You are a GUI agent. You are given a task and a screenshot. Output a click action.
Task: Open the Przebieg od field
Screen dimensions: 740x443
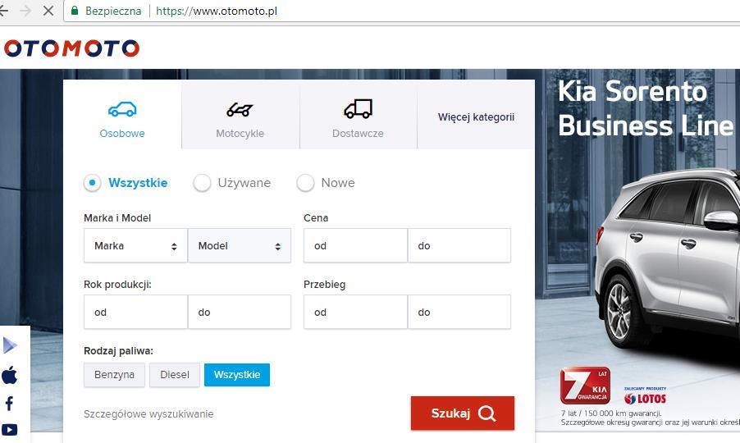point(355,312)
